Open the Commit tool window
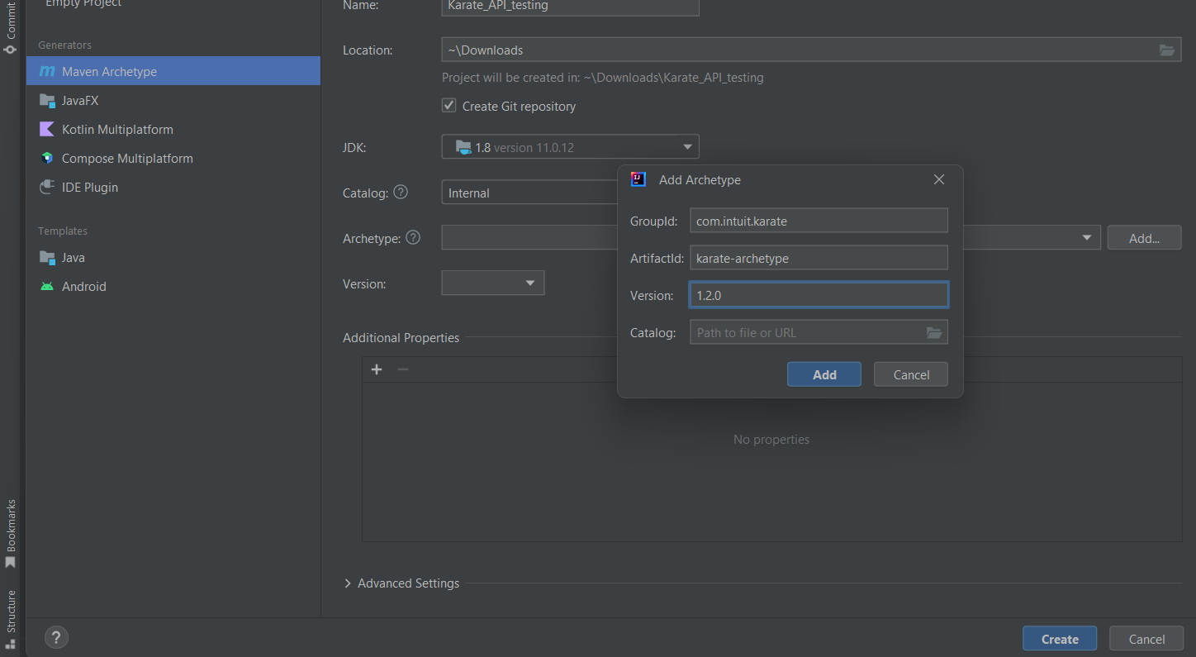 11,27
